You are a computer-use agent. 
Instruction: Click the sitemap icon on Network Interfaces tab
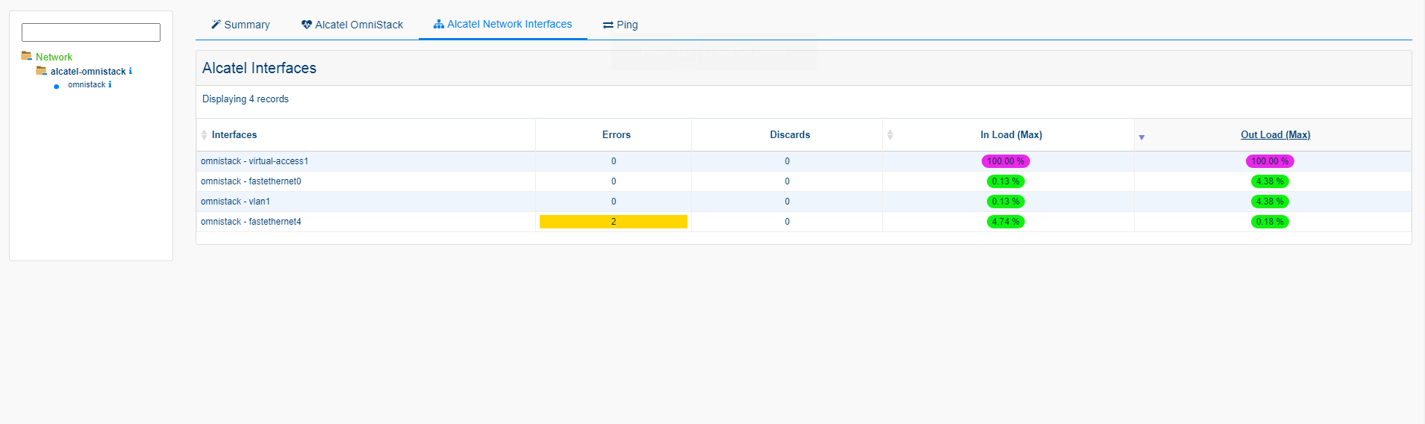(439, 25)
